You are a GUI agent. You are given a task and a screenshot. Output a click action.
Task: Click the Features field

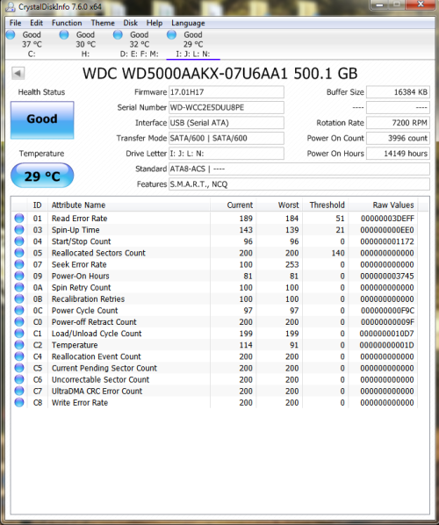(x=299, y=184)
